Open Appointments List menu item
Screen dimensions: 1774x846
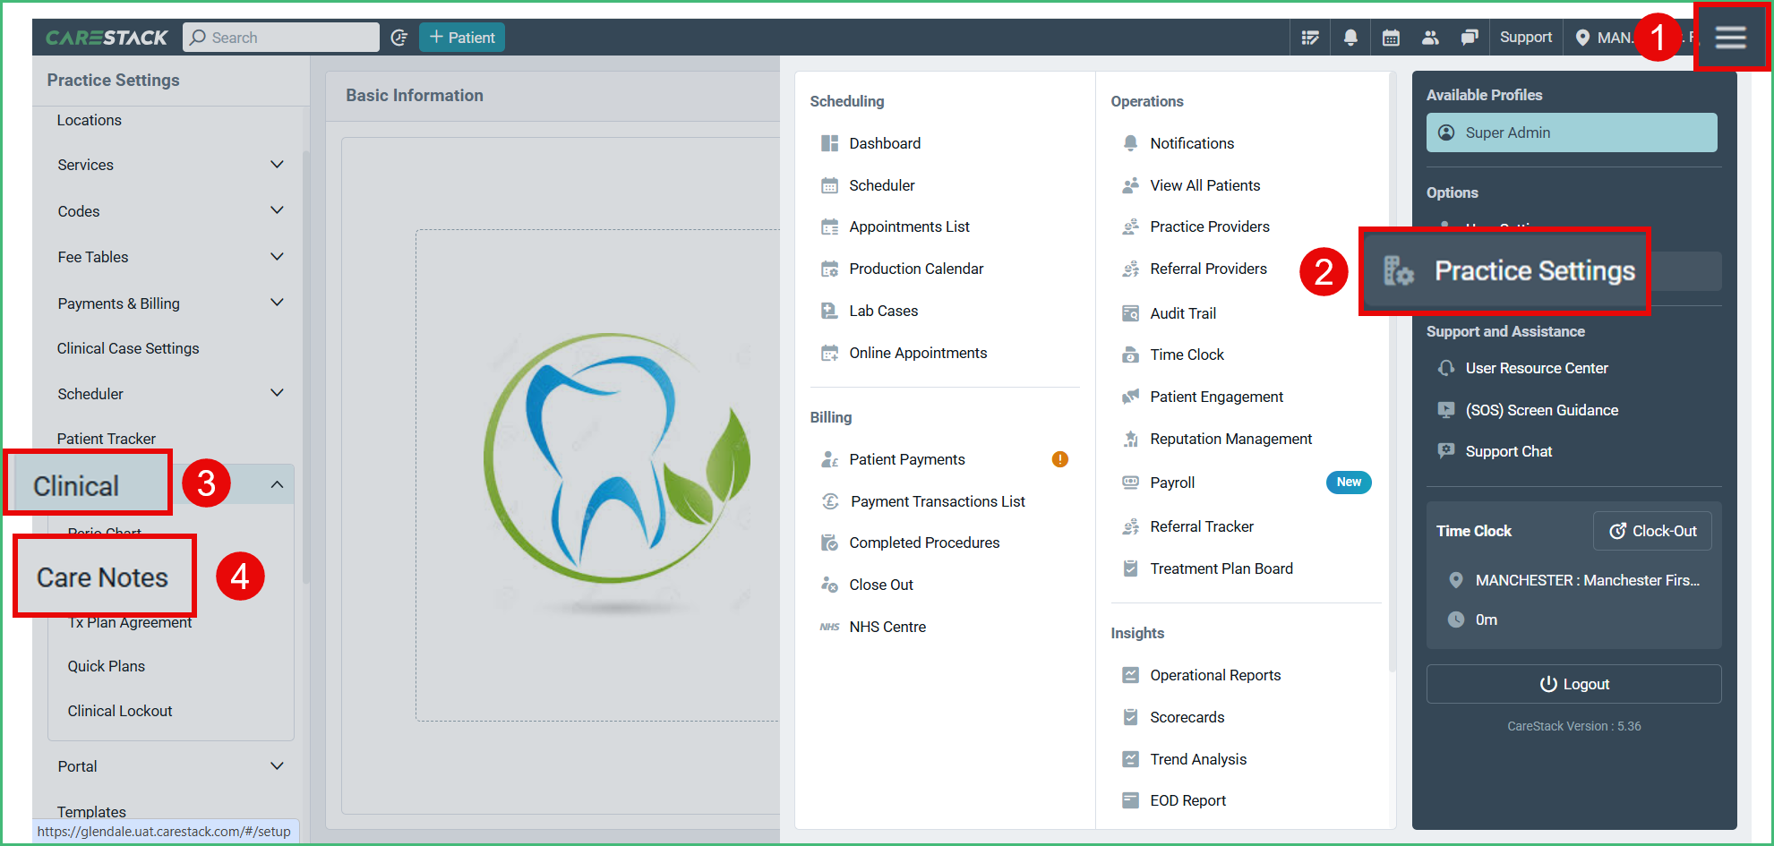(910, 226)
